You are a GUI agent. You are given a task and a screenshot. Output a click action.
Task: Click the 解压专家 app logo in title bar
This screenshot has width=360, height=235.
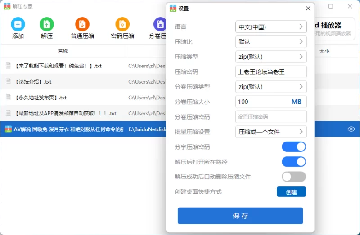(x=7, y=6)
